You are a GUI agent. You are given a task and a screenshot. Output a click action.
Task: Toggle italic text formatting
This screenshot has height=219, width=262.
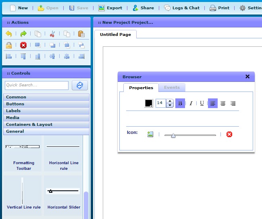coord(191,103)
